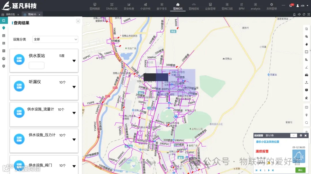Click the alarm light icon in tab bar
This screenshot has height=174, width=311.
pyautogui.click(x=294, y=14)
